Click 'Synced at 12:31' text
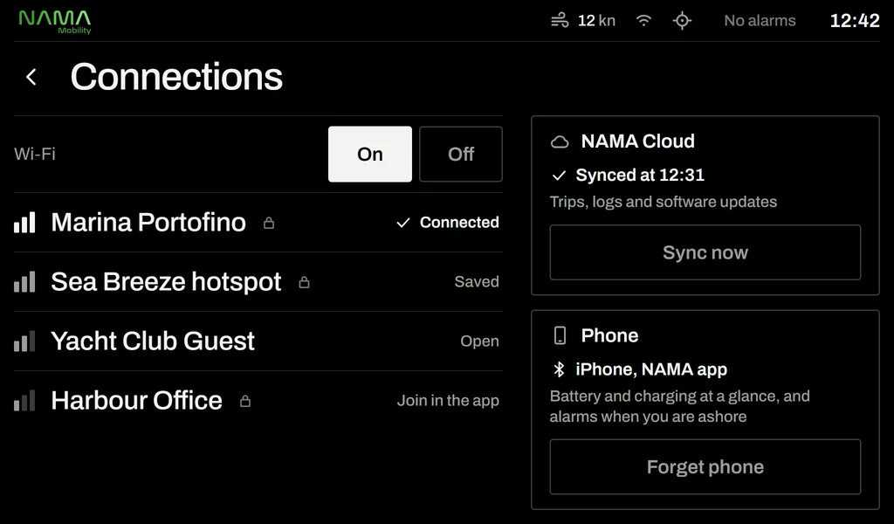 [x=640, y=175]
